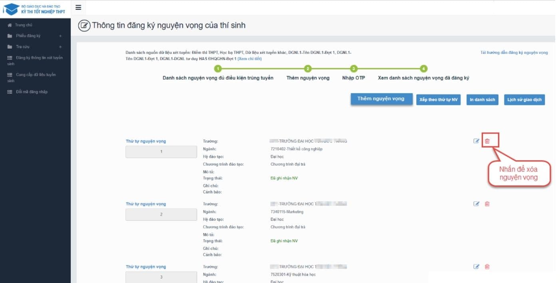Expand the Tra cứu sidebar menu
Image resolution: width=560 pixels, height=283 pixels.
pyautogui.click(x=60, y=47)
